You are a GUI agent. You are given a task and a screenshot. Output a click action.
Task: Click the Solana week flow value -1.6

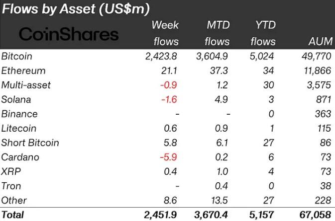[169, 99]
